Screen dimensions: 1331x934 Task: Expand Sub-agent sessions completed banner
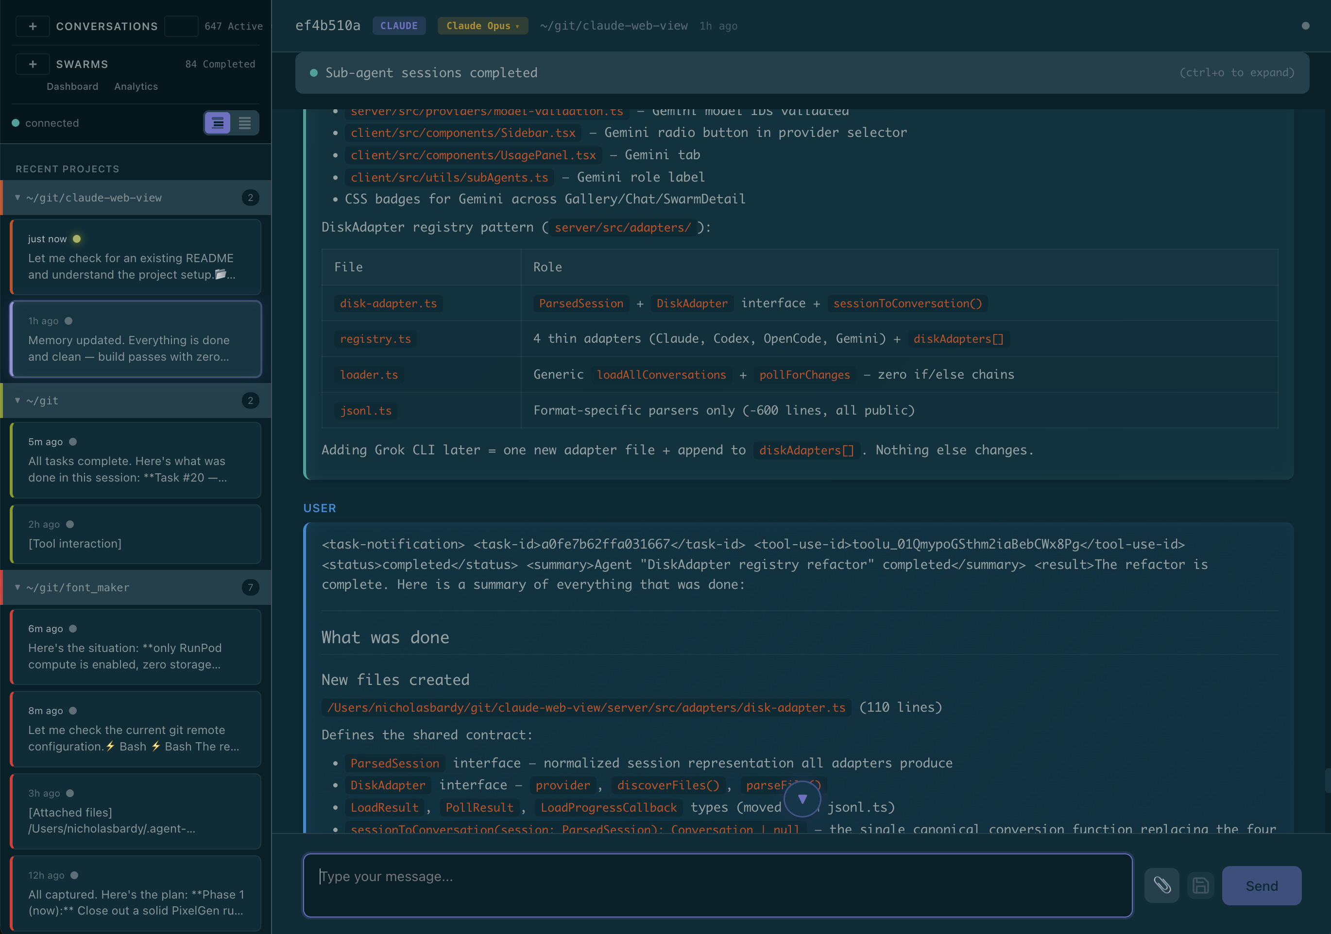click(802, 72)
